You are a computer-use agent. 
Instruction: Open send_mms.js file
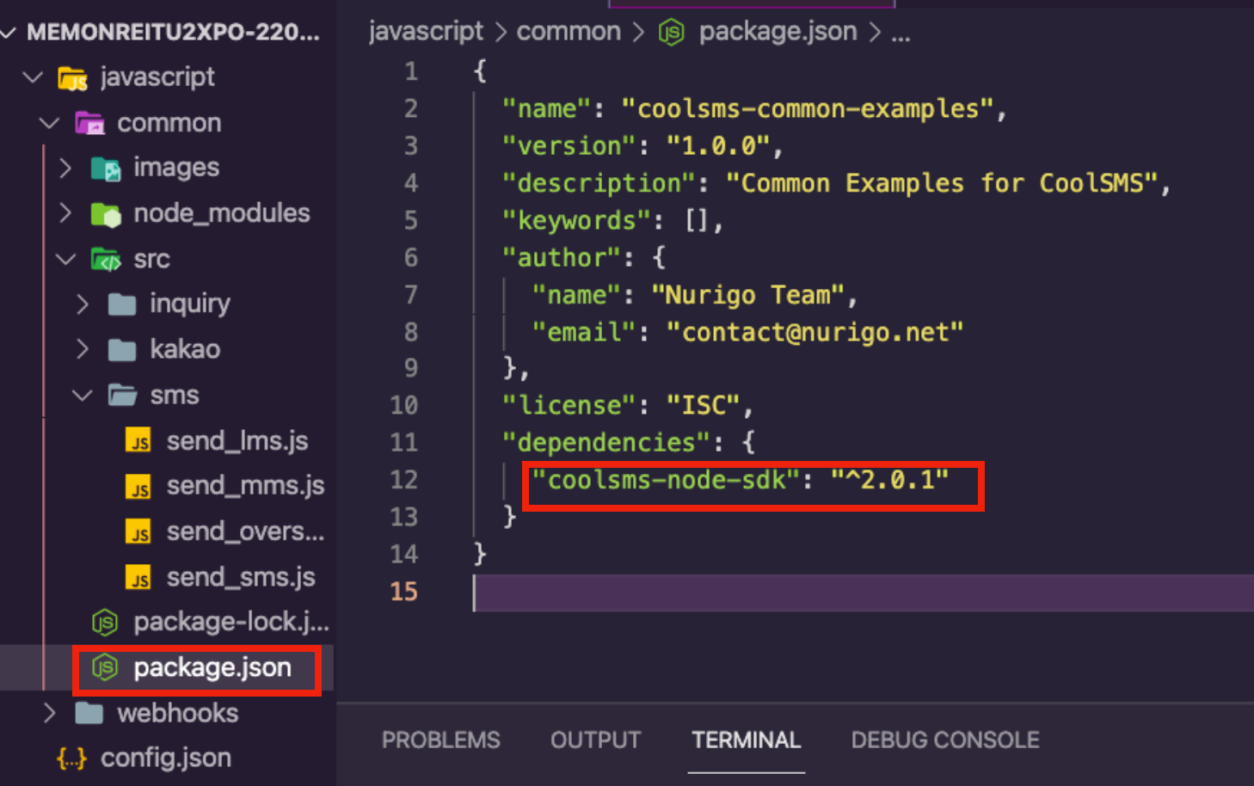tap(246, 486)
